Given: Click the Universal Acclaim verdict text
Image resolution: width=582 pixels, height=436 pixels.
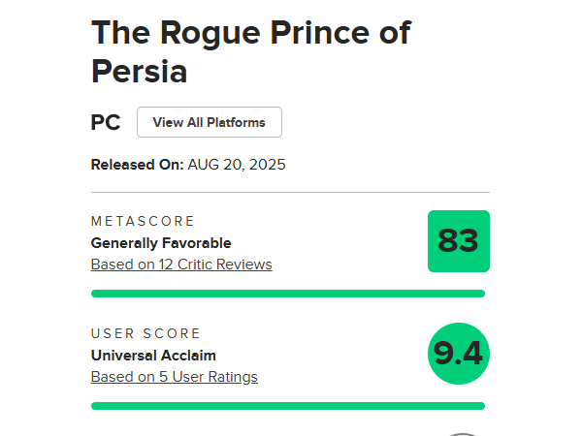Looking at the screenshot, I should [x=153, y=356].
